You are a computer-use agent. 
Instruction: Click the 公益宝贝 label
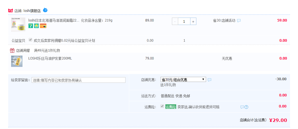[x=18, y=41]
